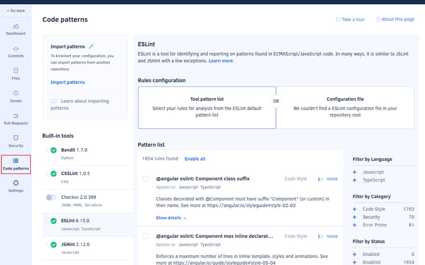
Task: Click the book icon near Learn about importing
Action: (54, 101)
